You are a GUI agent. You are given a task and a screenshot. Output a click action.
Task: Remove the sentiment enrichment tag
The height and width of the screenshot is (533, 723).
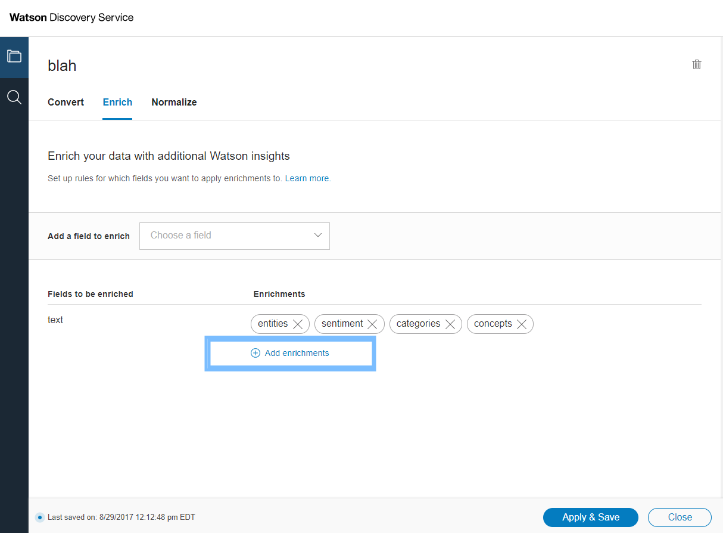(x=372, y=324)
